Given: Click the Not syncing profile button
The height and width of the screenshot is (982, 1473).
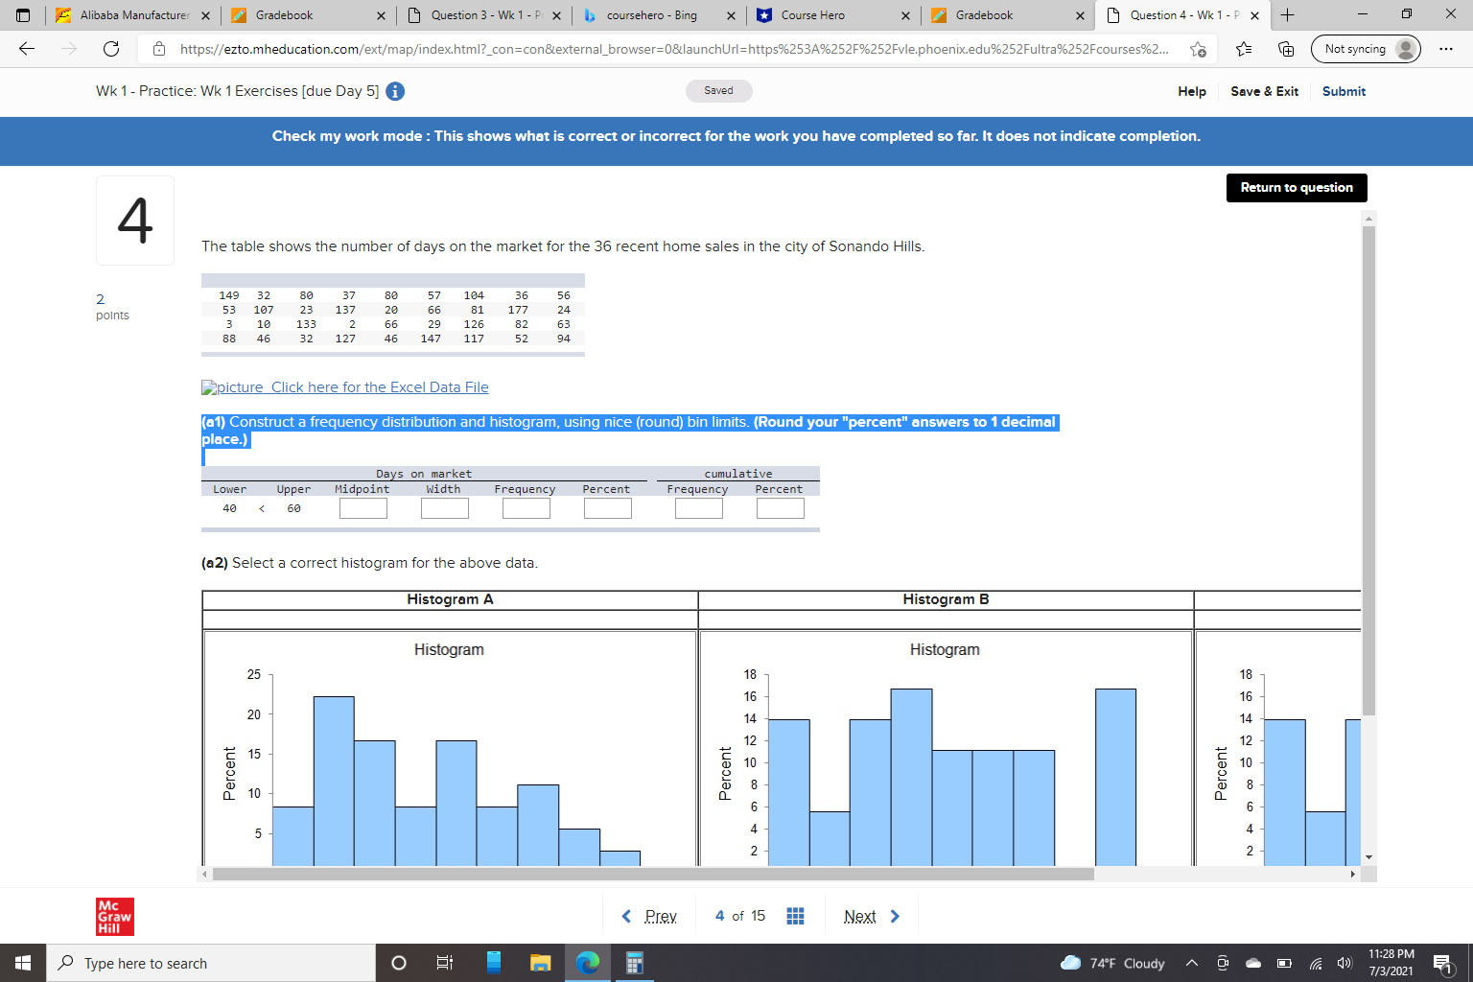Looking at the screenshot, I should tap(1366, 49).
